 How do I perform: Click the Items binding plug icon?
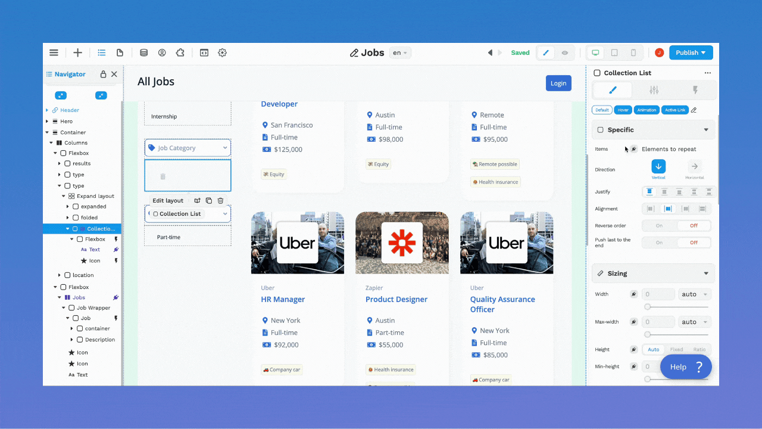click(634, 149)
